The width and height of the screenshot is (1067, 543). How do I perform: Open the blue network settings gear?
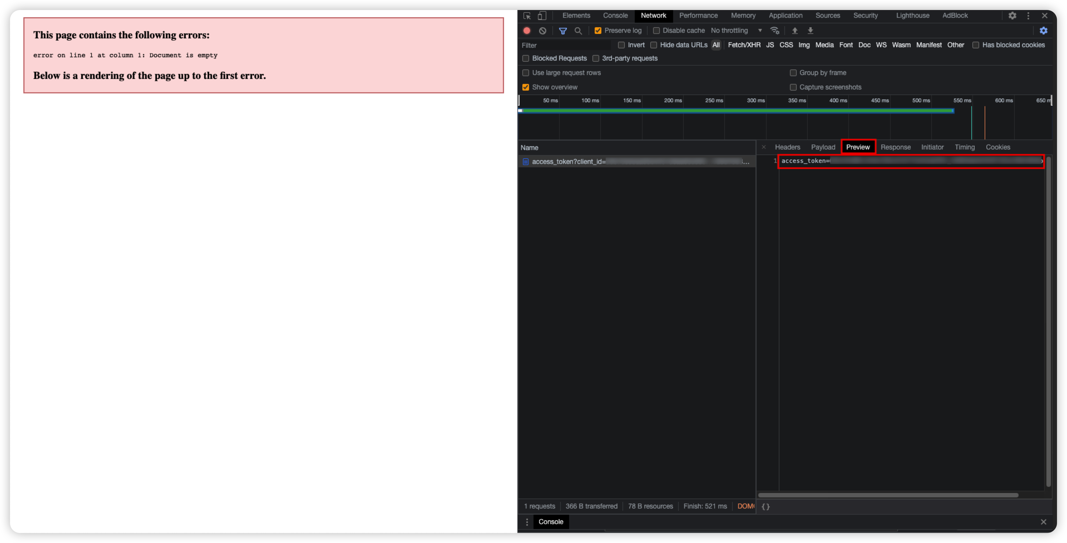[x=1043, y=31]
